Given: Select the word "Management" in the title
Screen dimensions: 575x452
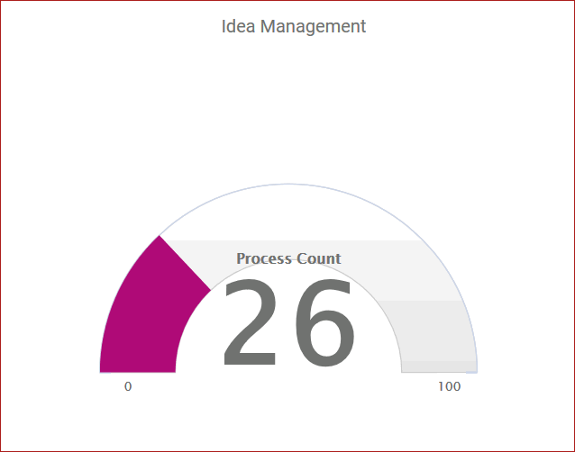Looking at the screenshot, I should click(x=313, y=26).
